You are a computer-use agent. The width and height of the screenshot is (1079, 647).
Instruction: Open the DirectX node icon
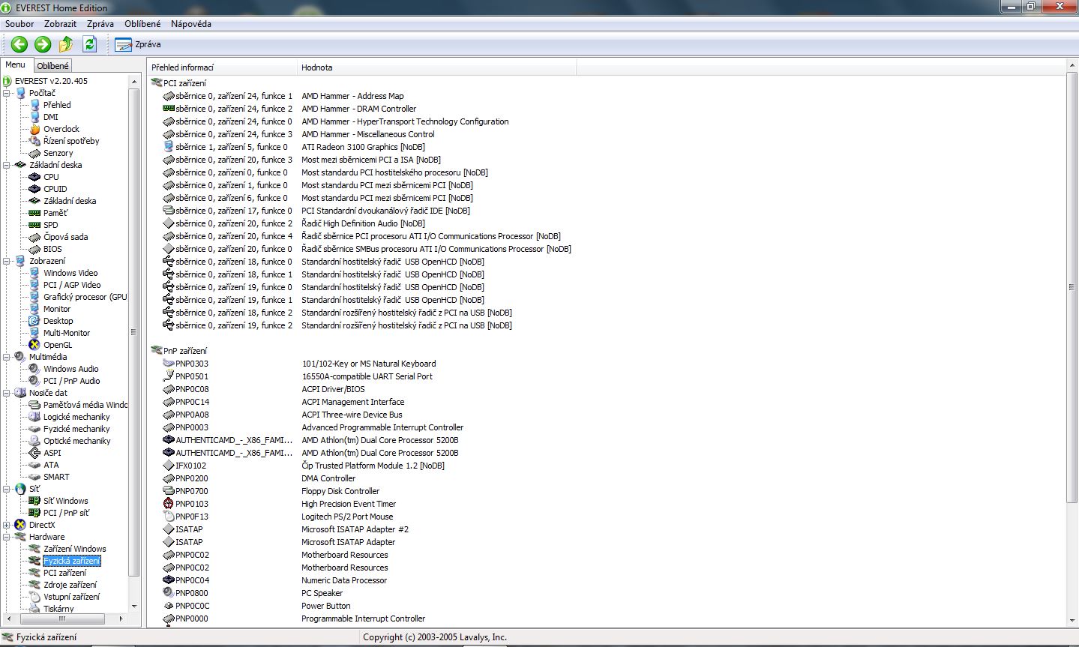pyautogui.click(x=20, y=525)
